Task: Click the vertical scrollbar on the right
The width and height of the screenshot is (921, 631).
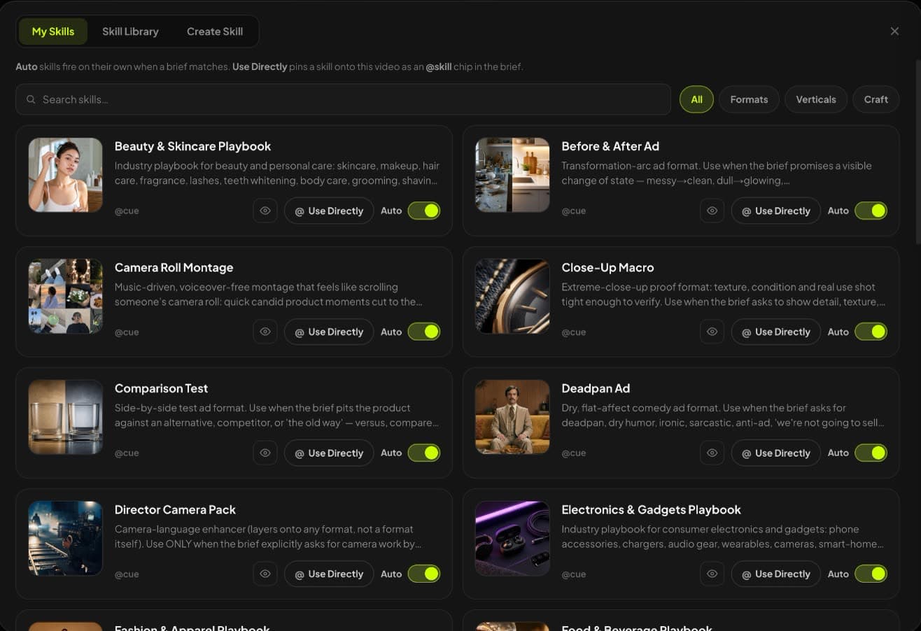Action: coord(918,151)
